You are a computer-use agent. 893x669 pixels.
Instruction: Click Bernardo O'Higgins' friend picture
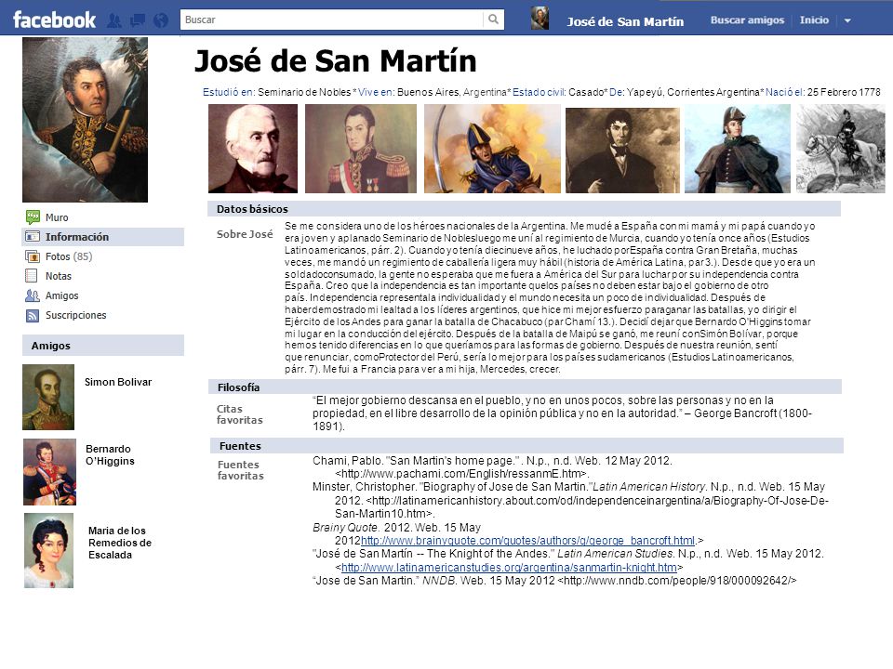tap(49, 472)
